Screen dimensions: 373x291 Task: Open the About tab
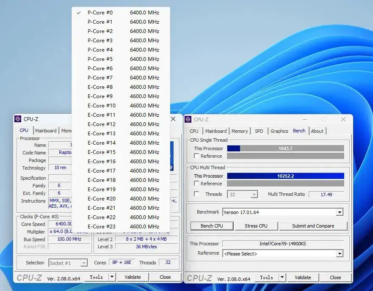(x=317, y=131)
